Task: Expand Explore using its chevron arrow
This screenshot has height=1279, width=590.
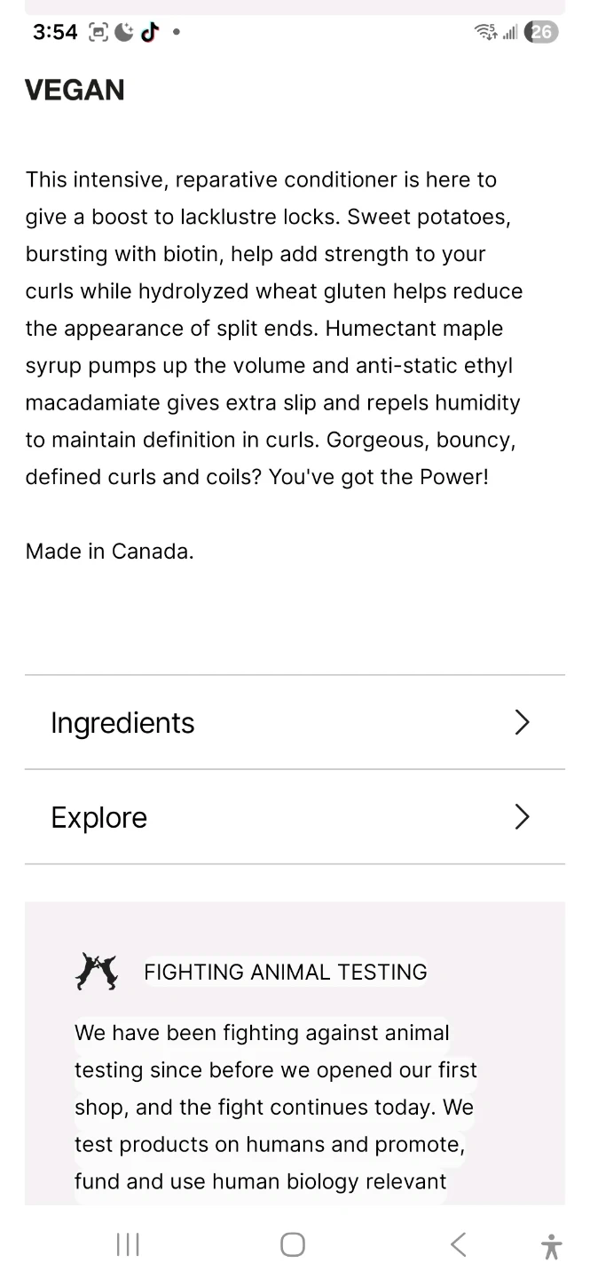Action: coord(522,817)
